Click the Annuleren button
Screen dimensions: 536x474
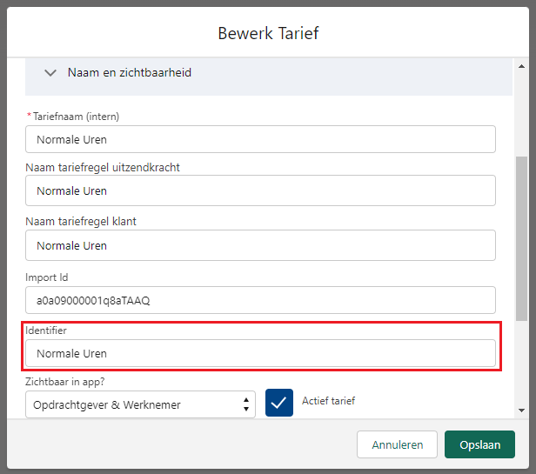coord(397,444)
